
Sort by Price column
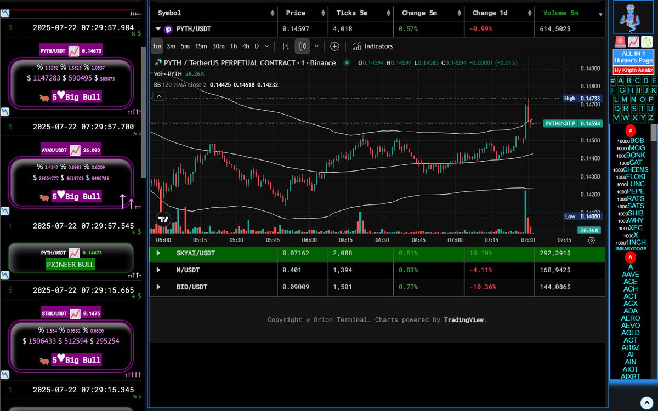coord(303,13)
